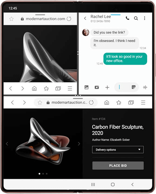Open search in the messages conversation
The image size is (156, 194).
pyautogui.click(x=136, y=18)
